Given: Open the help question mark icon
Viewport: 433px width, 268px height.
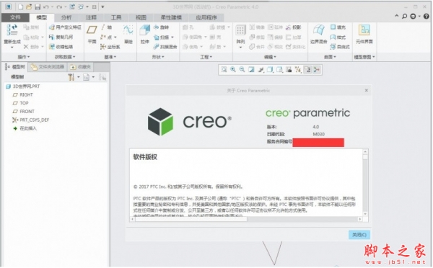Looking at the screenshot, I should pos(427,17).
